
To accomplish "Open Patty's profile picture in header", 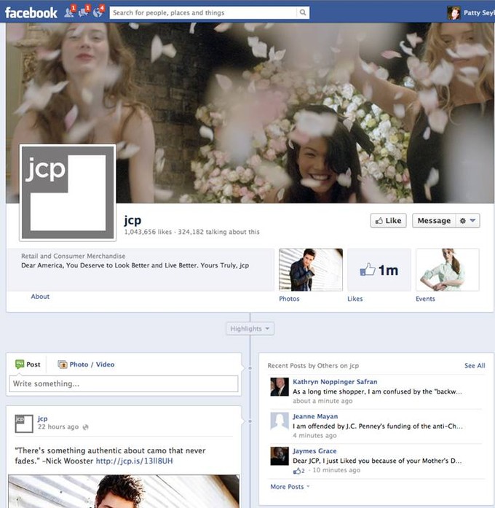I will click(454, 13).
